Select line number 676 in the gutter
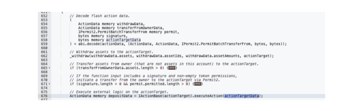 [x=44, y=96]
